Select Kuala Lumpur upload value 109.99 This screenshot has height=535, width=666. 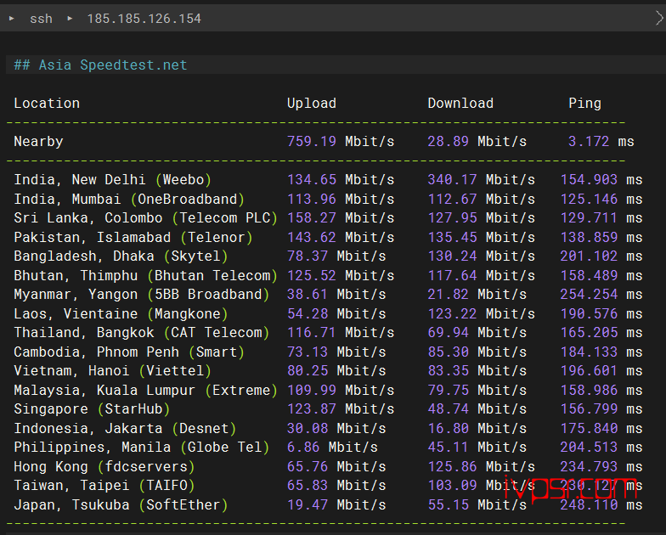click(x=311, y=391)
